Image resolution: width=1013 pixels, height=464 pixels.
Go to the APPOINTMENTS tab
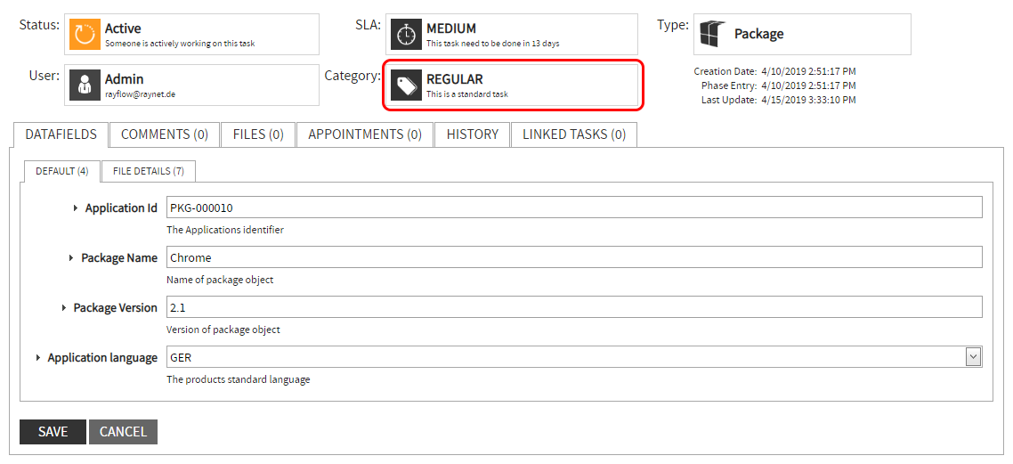[x=365, y=134]
